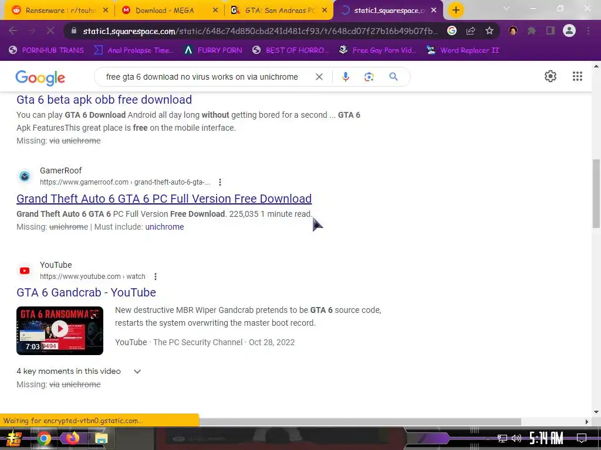Open the Word Replacer II bookmark
The width and height of the screenshot is (601, 450).
click(462, 50)
